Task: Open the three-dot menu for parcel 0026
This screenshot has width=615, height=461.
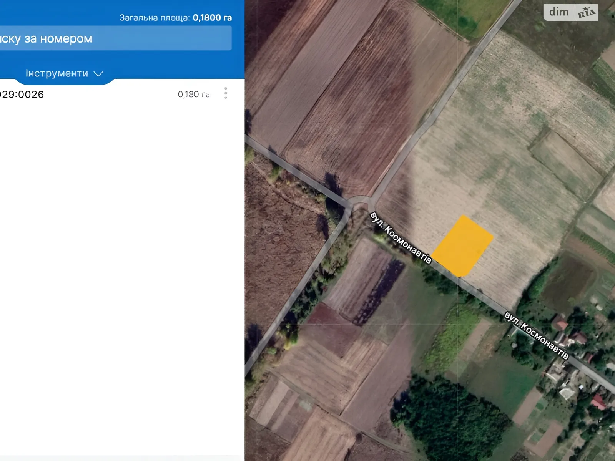Action: click(x=226, y=93)
